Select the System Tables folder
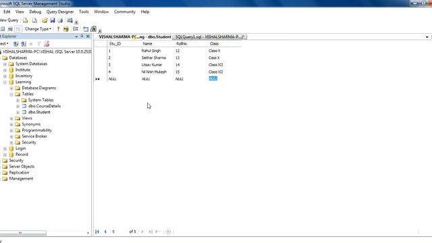Screen dimensions: 432x243 pos(40,100)
